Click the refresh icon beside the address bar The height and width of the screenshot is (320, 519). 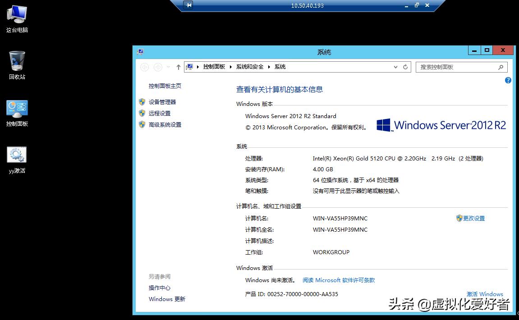pos(404,67)
